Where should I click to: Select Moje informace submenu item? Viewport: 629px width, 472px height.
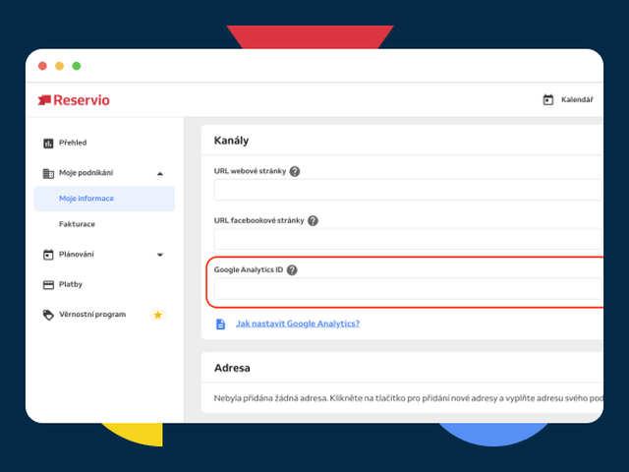click(x=104, y=199)
